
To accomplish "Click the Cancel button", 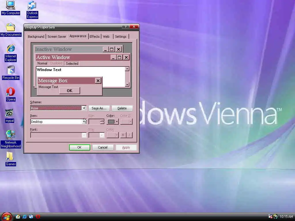I will (103, 147).
